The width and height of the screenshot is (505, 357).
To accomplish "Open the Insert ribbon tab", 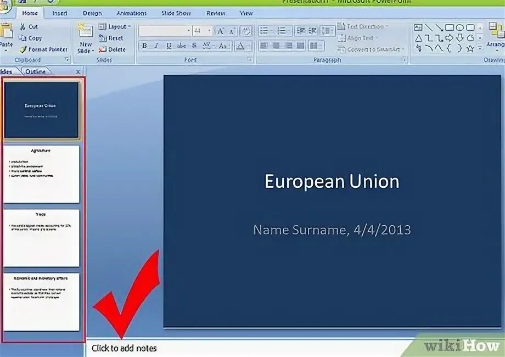I will click(x=60, y=13).
